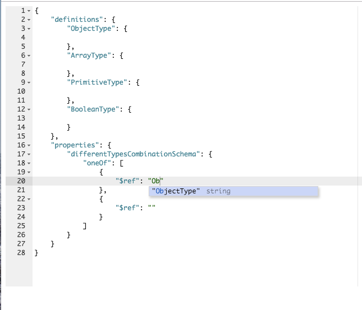Viewport: 362px width, 310px height.
Task: Fold the ArrayType block on line 6
Action: coord(29,55)
